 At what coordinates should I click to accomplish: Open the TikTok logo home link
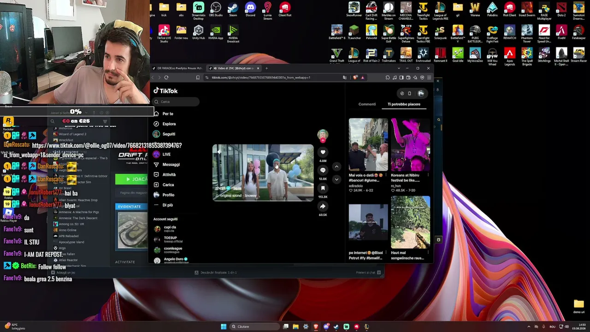click(x=166, y=91)
